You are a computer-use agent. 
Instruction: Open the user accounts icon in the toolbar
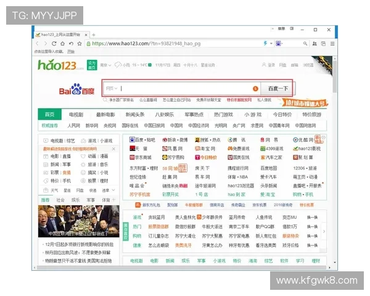click(x=314, y=44)
